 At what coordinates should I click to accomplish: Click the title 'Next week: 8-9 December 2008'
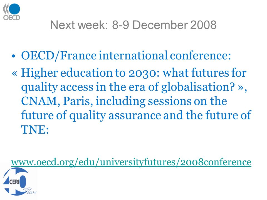133,25
